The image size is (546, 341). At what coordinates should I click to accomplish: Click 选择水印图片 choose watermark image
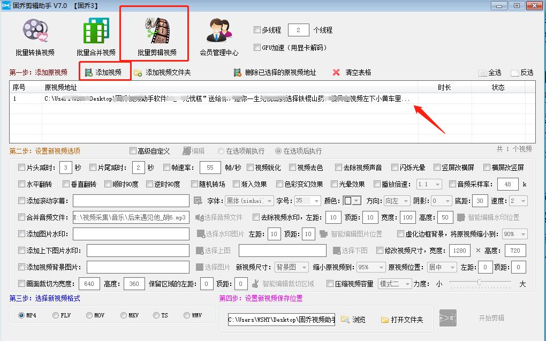click(221, 234)
